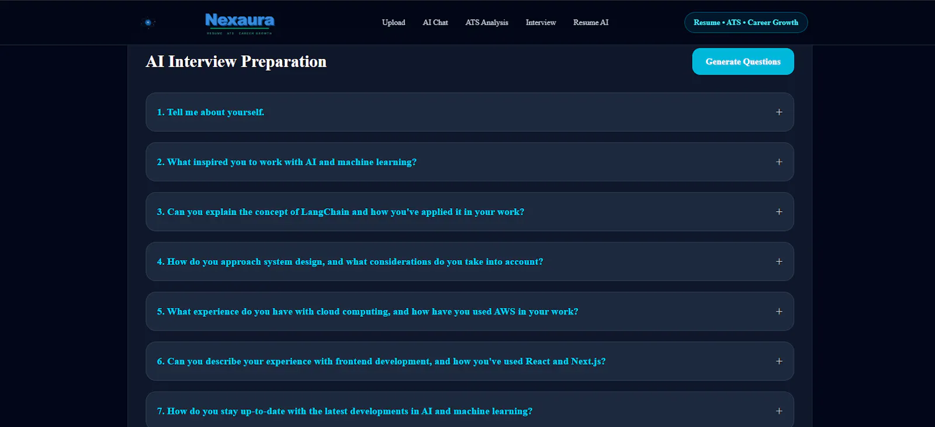935x427 pixels.
Task: Expand plus icon on the AWS cloud question
Action: tap(779, 311)
